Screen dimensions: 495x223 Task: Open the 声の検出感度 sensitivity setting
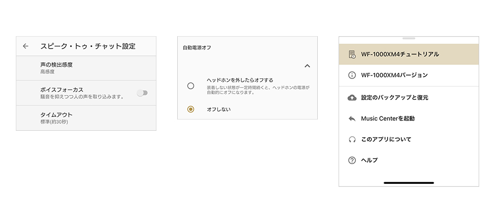pyautogui.click(x=86, y=68)
